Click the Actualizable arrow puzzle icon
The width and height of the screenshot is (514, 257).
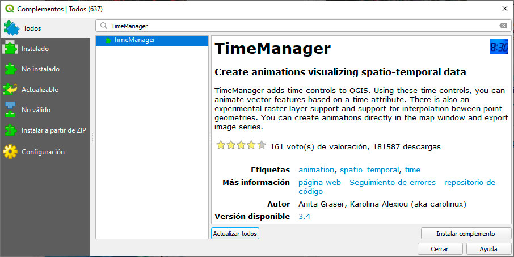coord(10,90)
